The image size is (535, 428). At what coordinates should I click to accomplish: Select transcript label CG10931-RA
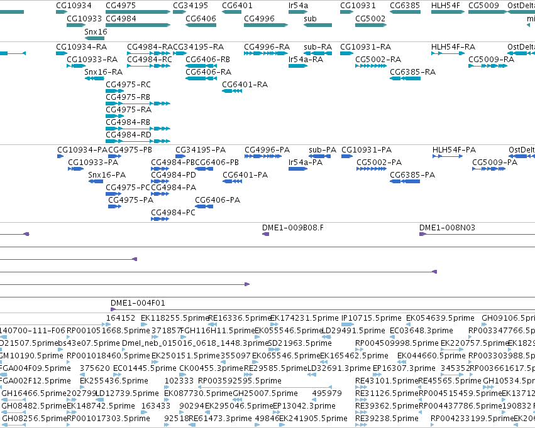365,46
